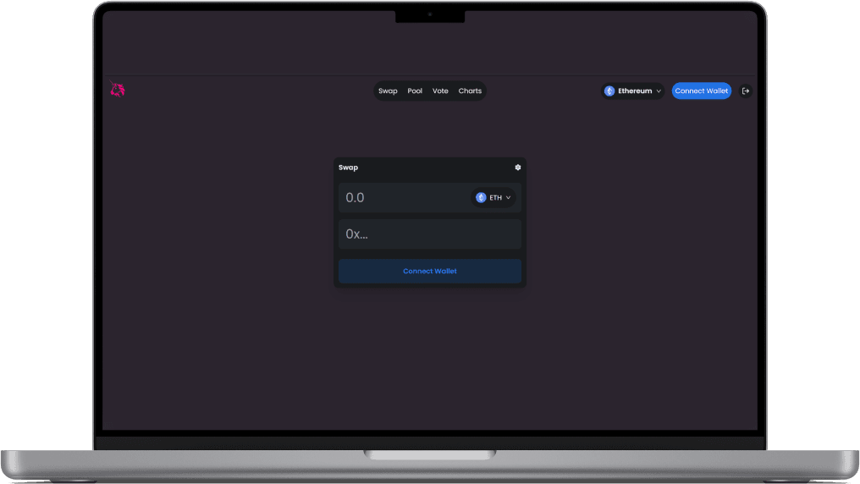Go to the Swap tab

click(x=388, y=91)
